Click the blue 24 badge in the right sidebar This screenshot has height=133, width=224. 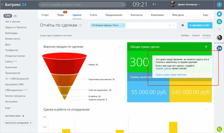219,48
